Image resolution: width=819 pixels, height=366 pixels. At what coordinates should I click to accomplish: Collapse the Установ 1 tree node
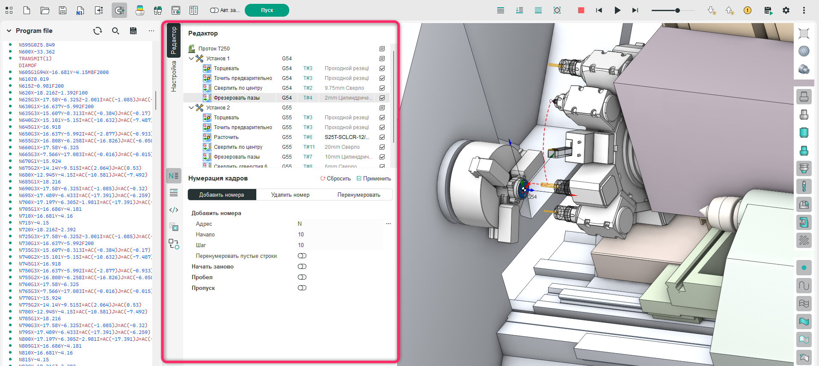pyautogui.click(x=191, y=59)
